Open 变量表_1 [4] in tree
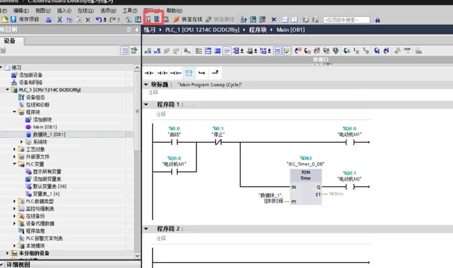 pyautogui.click(x=46, y=194)
